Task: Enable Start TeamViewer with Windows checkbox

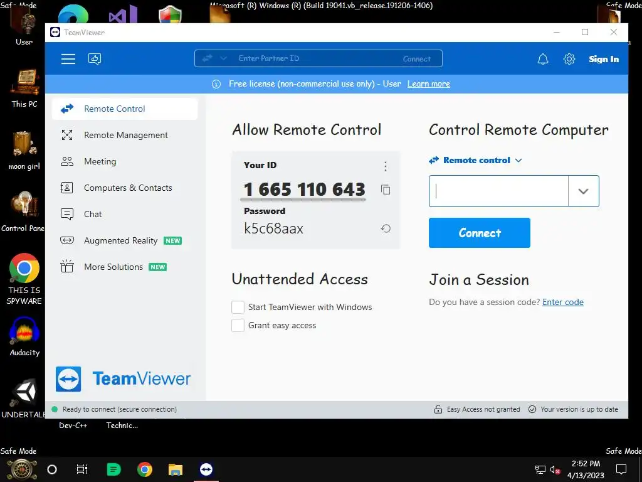Action: (238, 307)
